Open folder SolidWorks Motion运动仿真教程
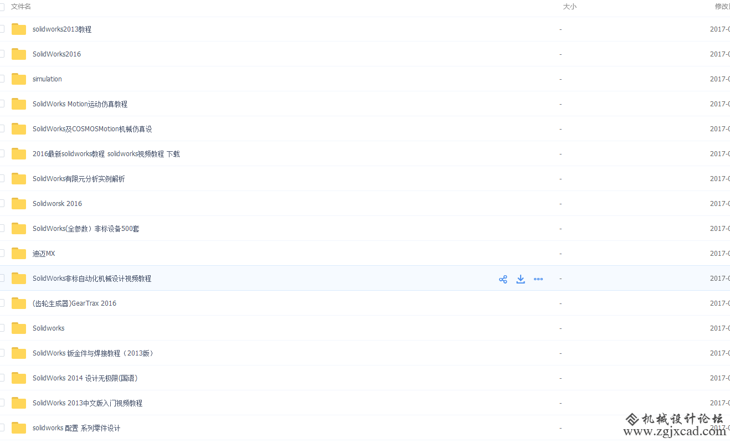Viewport: 730px width, 443px height. click(x=80, y=104)
